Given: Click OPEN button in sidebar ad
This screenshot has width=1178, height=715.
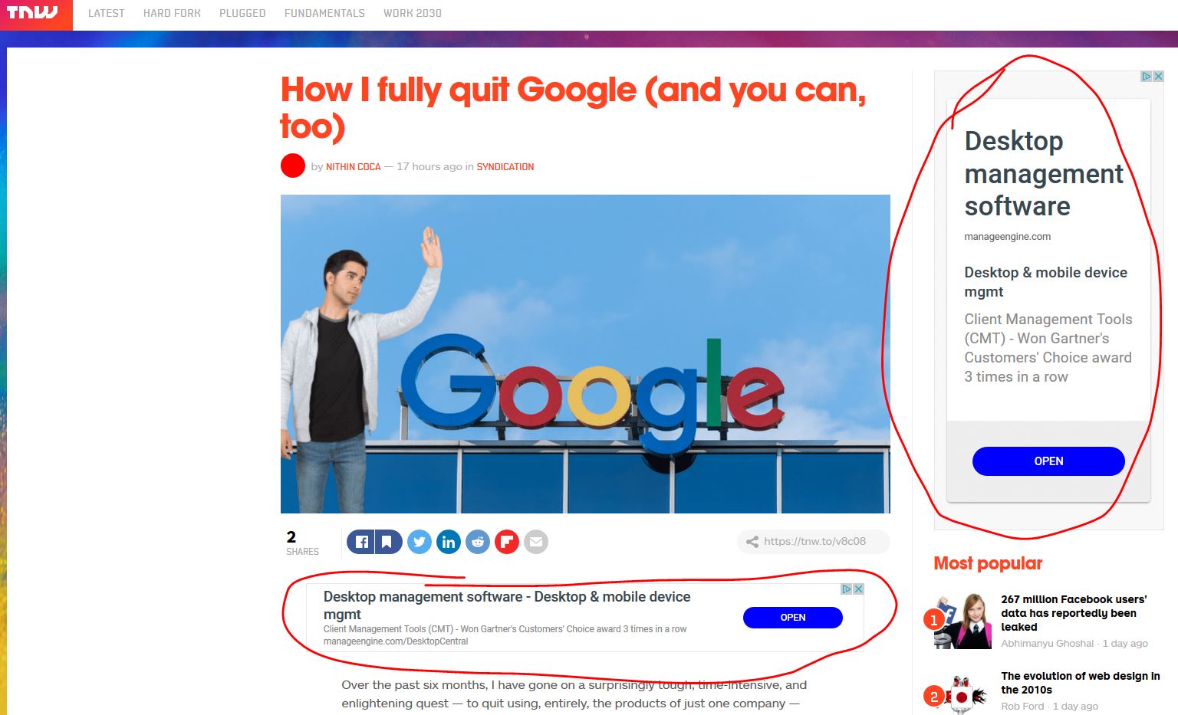Looking at the screenshot, I should 1048,461.
